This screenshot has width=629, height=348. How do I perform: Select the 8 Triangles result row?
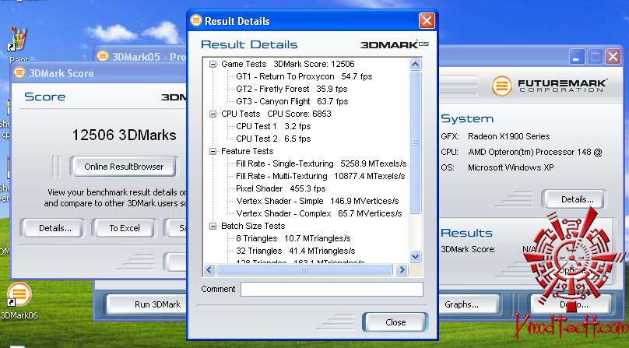coord(293,238)
